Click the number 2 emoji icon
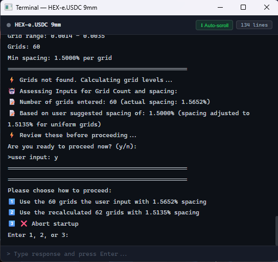Viewport: 278px width, 262px height. click(x=12, y=212)
